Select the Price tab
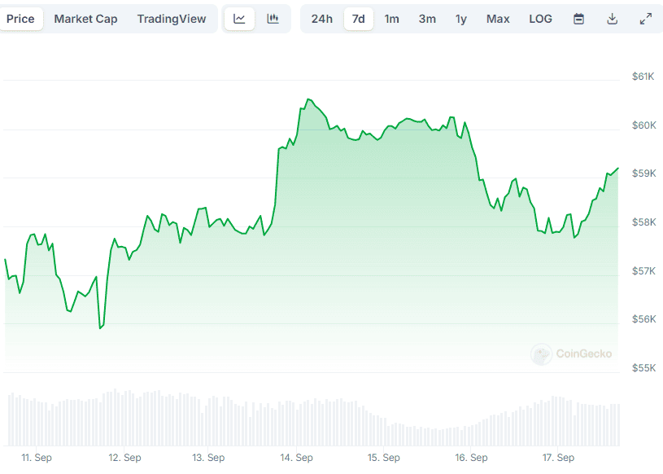Screen dimensions: 663x474 tap(20, 19)
